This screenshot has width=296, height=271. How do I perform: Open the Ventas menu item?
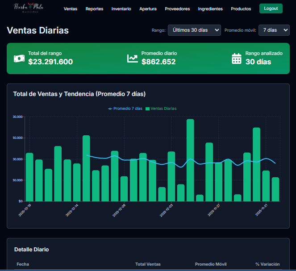(x=71, y=9)
